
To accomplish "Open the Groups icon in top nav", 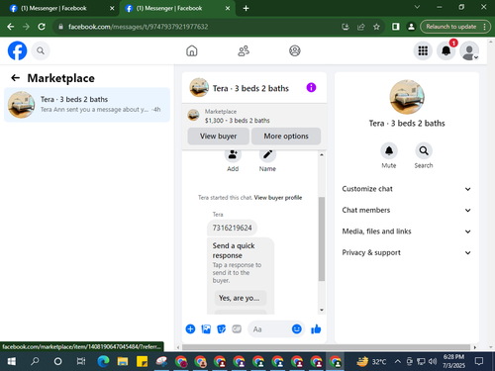I will pyautogui.click(x=295, y=50).
